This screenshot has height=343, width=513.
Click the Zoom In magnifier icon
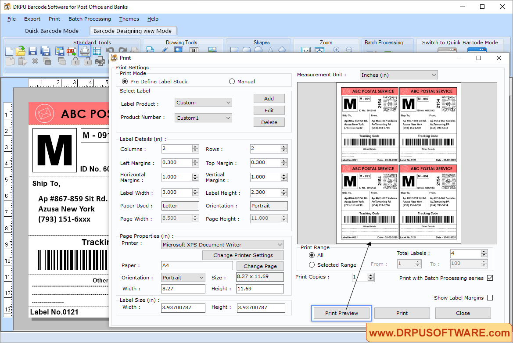tap(336, 50)
